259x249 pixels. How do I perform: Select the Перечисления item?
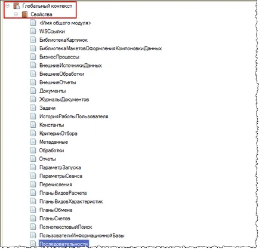[55, 185]
